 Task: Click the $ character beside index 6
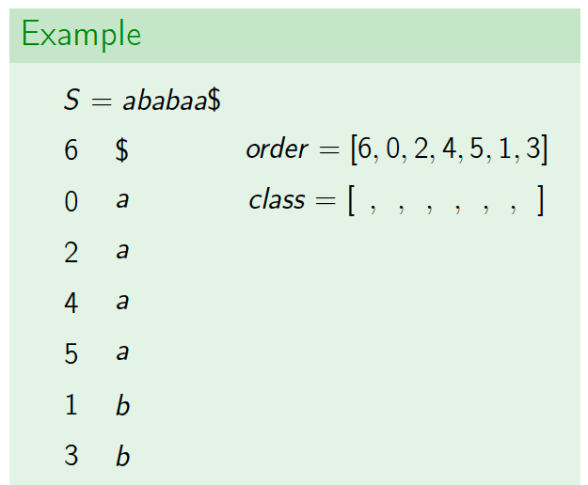tap(122, 150)
